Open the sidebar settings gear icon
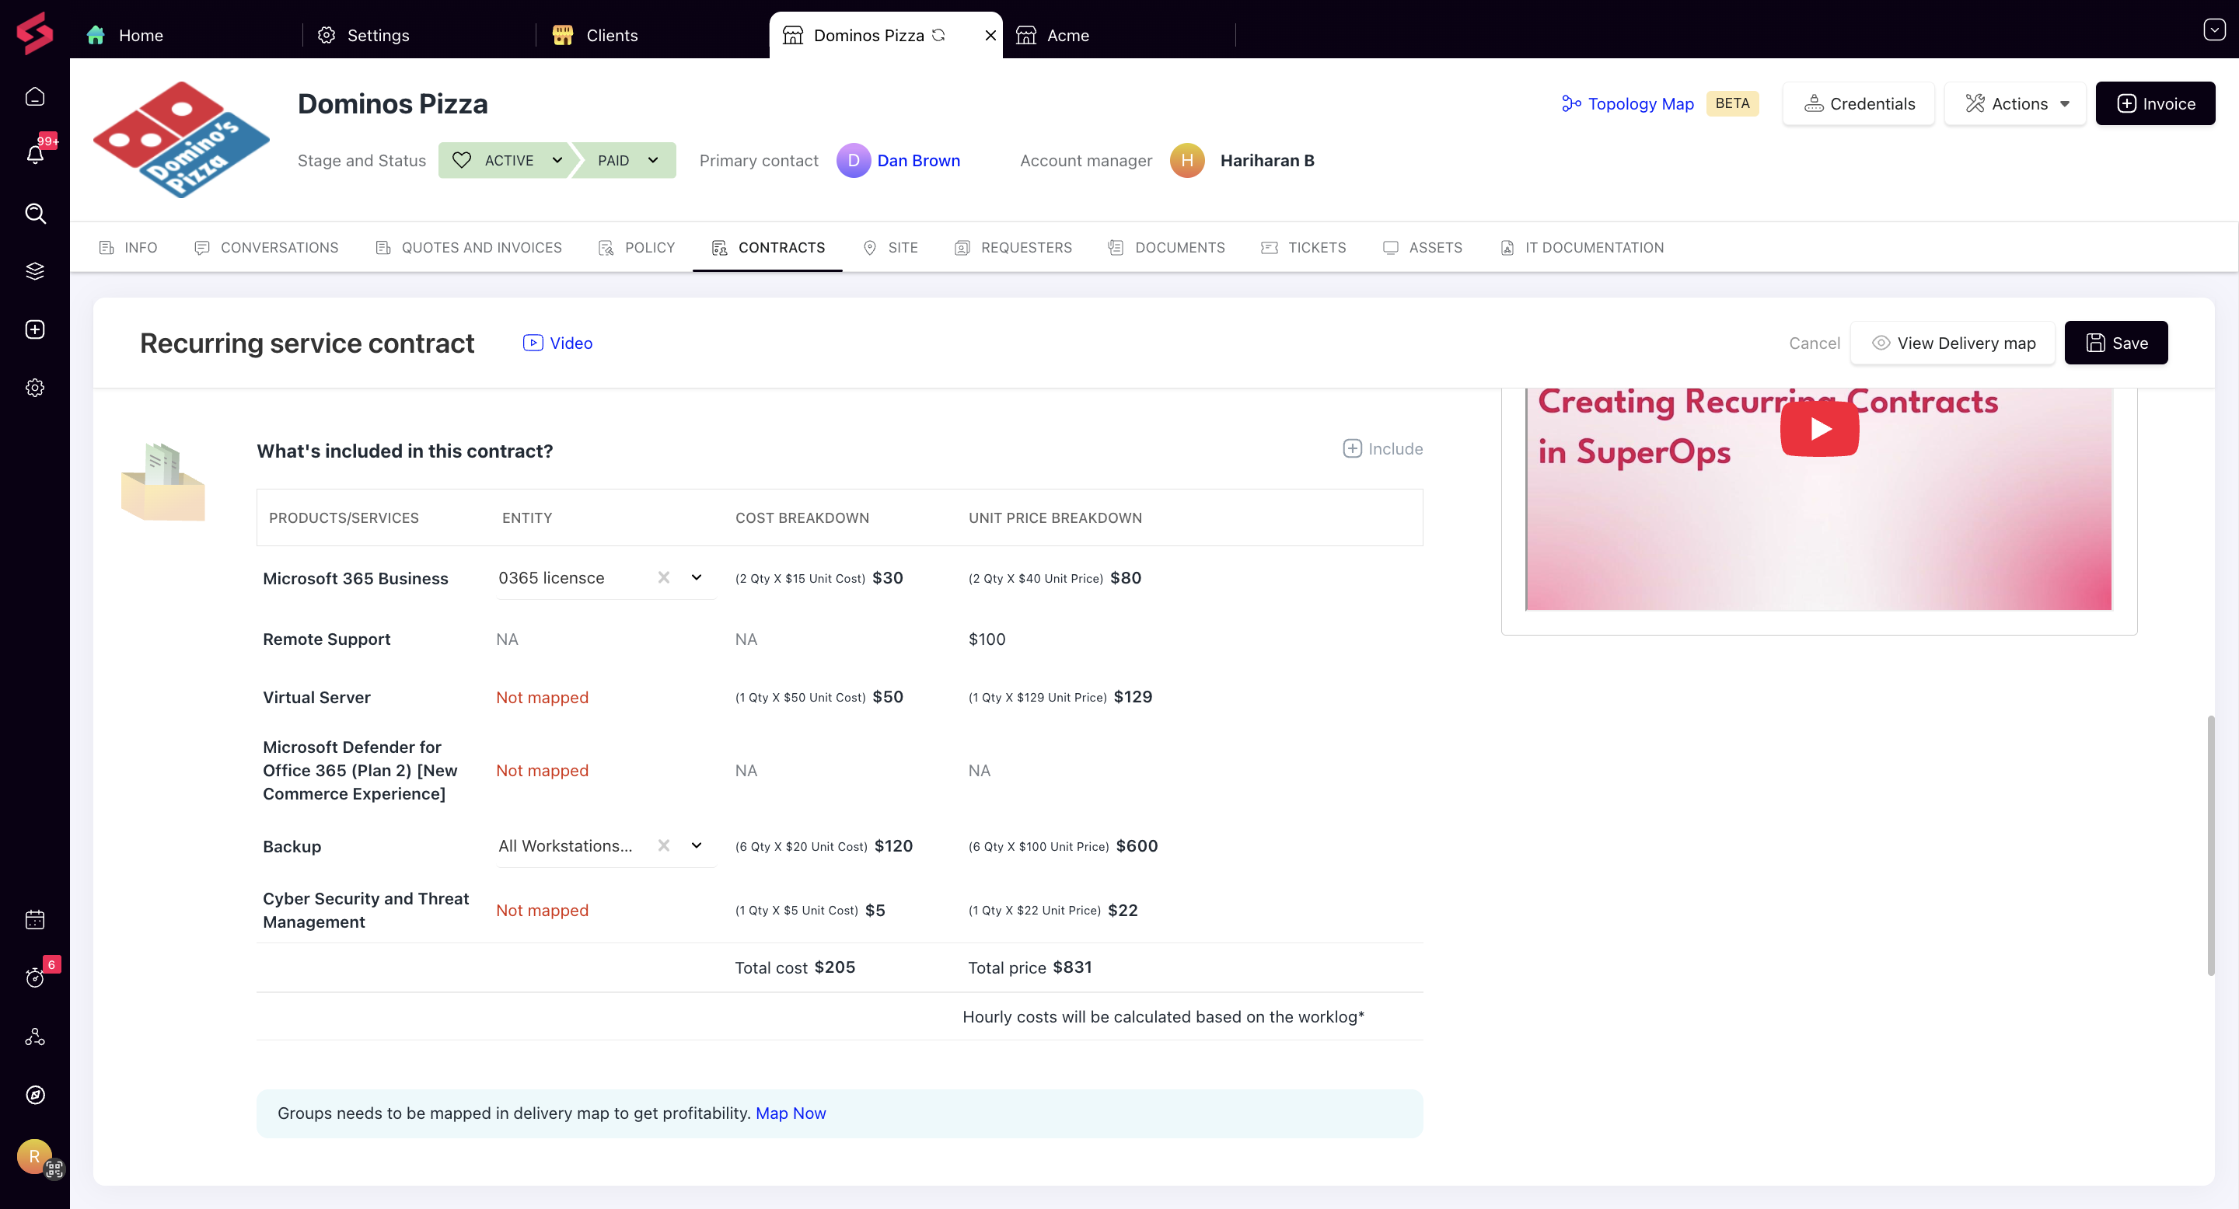The width and height of the screenshot is (2239, 1209). pyautogui.click(x=35, y=388)
